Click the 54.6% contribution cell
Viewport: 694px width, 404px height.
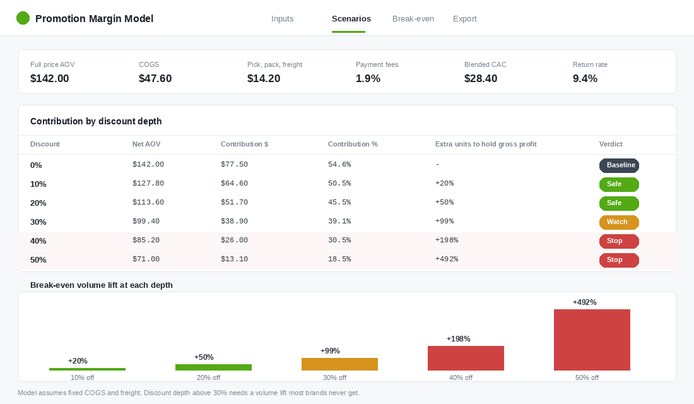pyautogui.click(x=339, y=164)
